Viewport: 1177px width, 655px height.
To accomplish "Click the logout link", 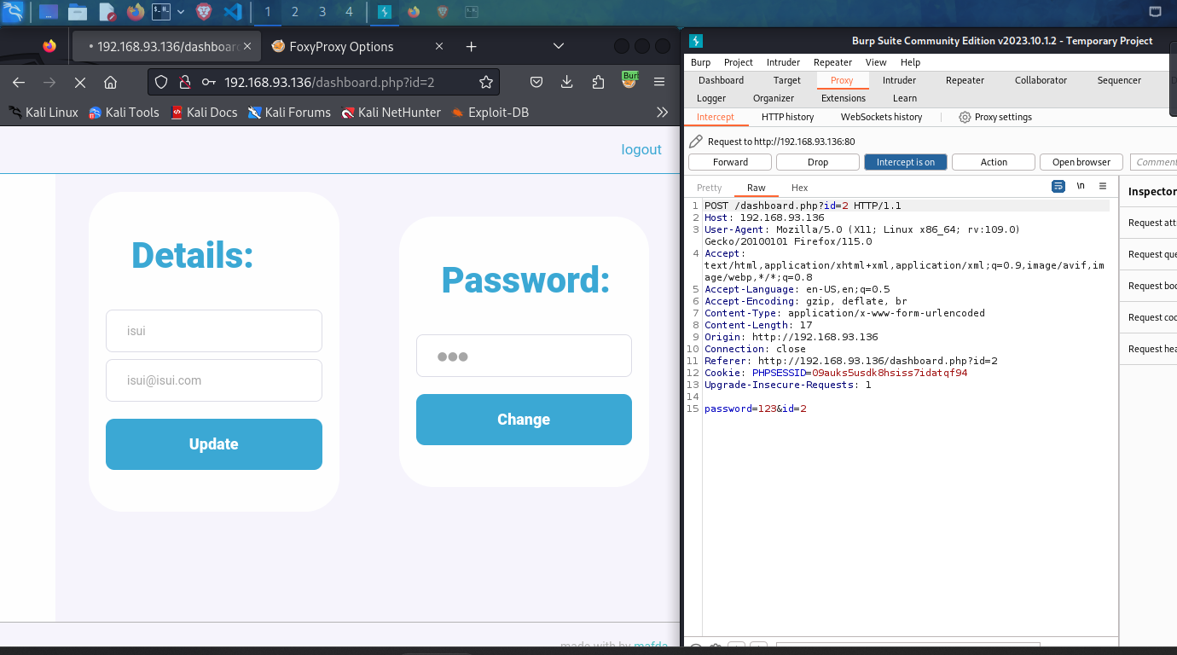I will pyautogui.click(x=641, y=149).
